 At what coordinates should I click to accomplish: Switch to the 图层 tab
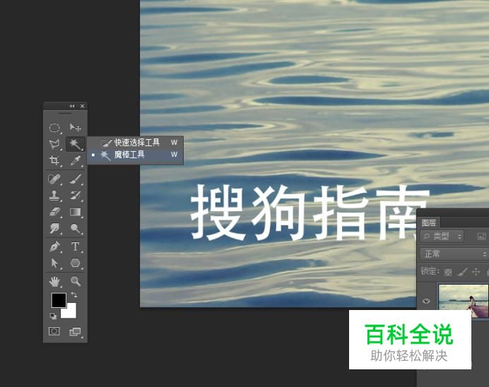429,222
